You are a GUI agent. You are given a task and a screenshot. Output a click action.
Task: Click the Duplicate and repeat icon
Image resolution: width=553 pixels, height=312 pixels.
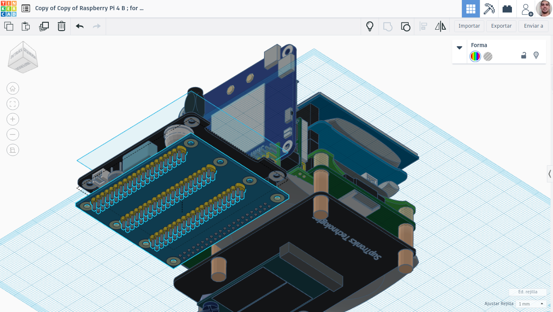44,26
